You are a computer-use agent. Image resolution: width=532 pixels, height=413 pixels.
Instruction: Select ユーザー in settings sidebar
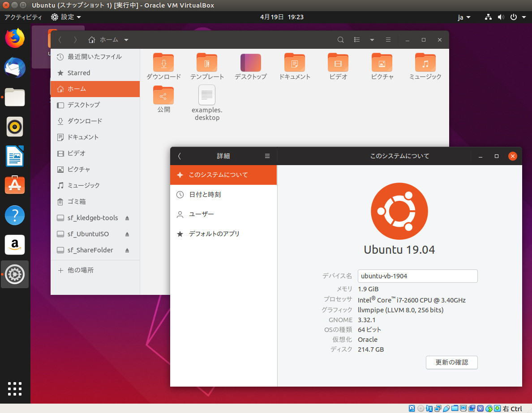pos(223,214)
